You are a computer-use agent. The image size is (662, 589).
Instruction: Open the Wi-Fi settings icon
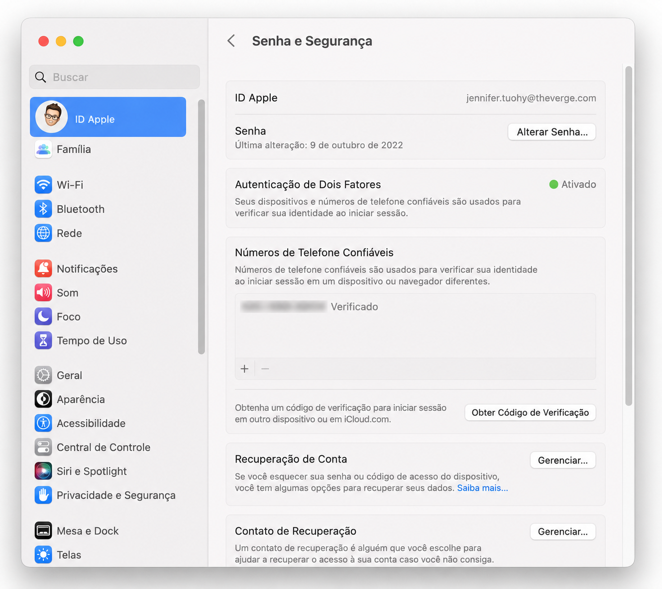[x=43, y=185]
